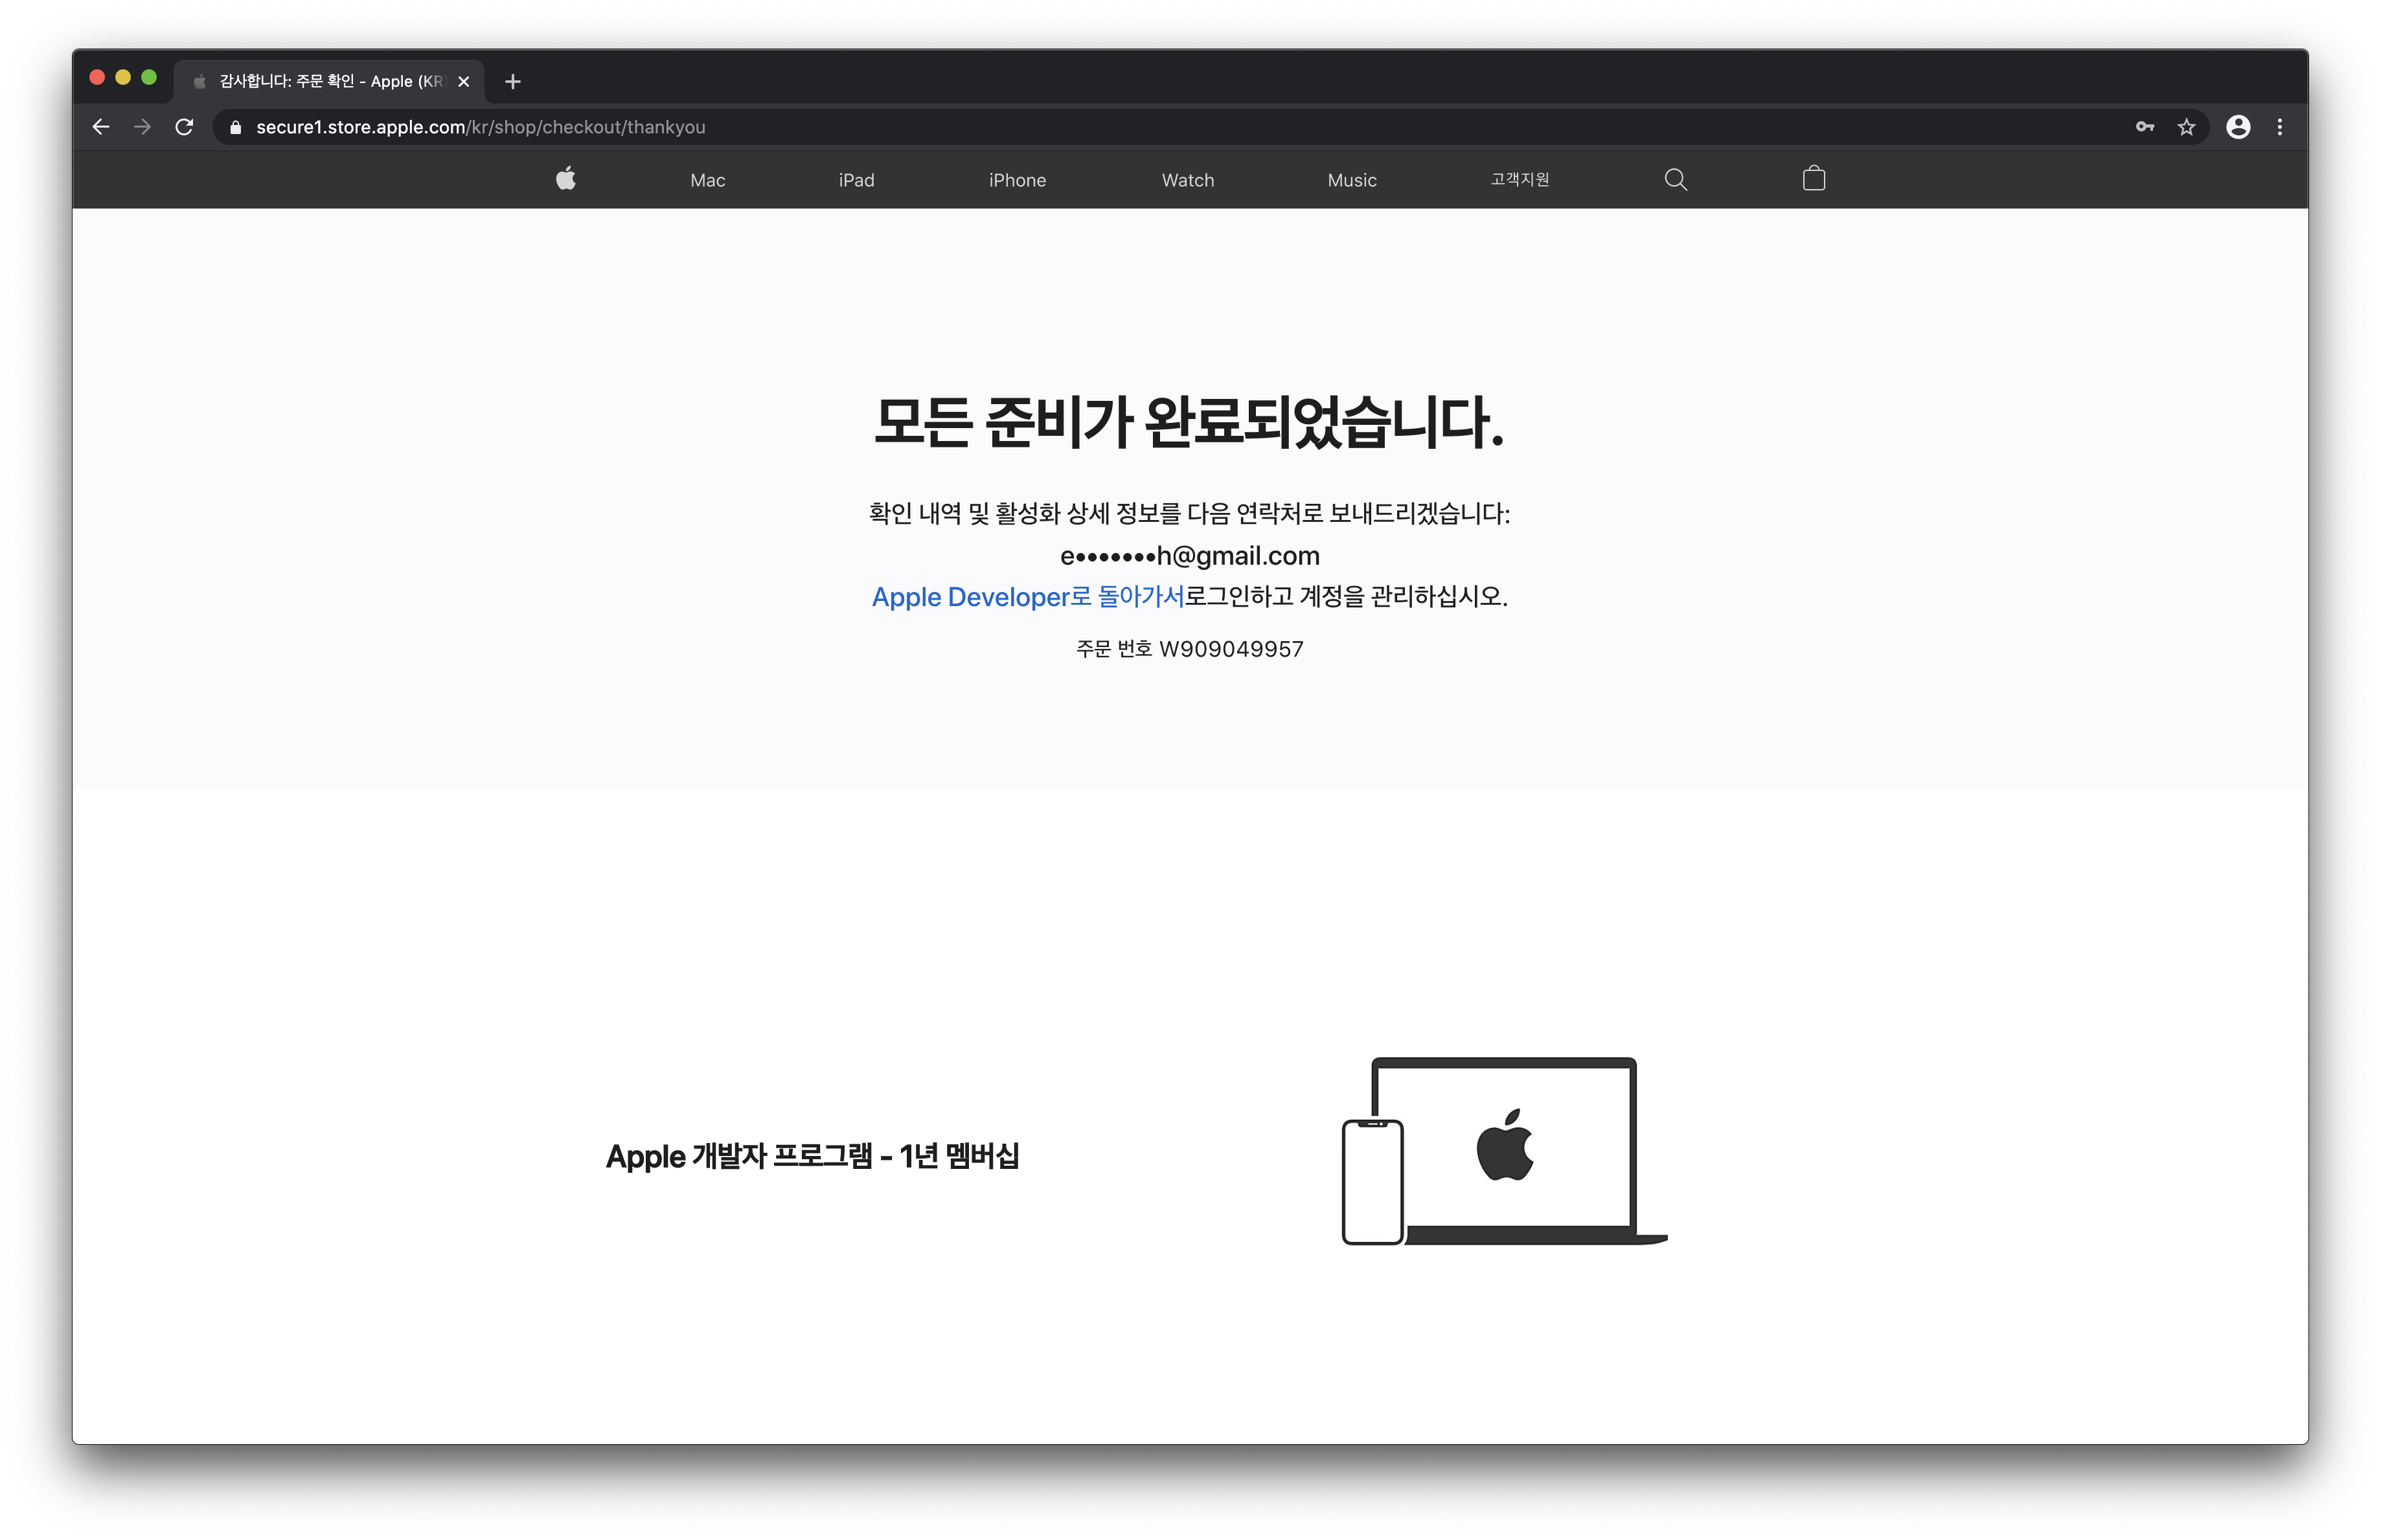The width and height of the screenshot is (2381, 1540).
Task: Open the iPhone navigation item
Action: pos(1017,180)
